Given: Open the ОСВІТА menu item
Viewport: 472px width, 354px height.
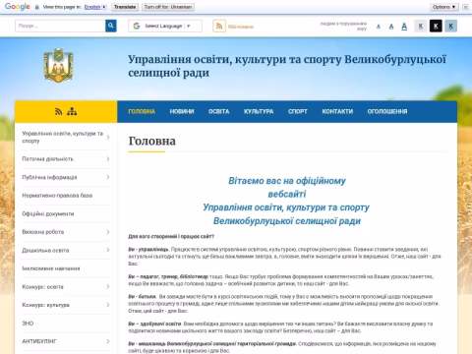Looking at the screenshot, I should tap(219, 111).
